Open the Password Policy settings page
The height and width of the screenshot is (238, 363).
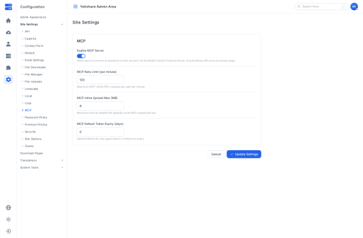coord(36,117)
